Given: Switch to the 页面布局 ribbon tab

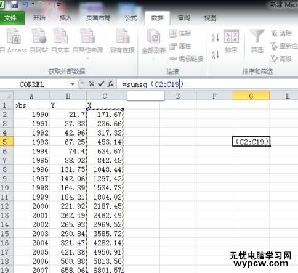Looking at the screenshot, I should coord(98,18).
